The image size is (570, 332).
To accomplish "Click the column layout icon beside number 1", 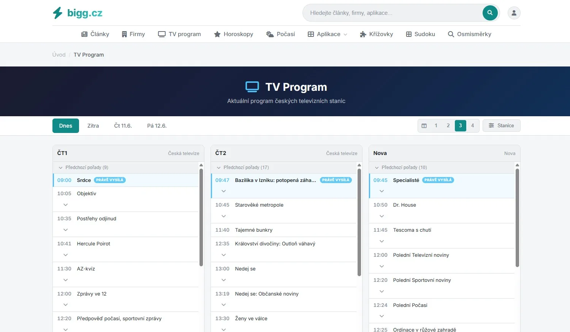I will (x=424, y=126).
